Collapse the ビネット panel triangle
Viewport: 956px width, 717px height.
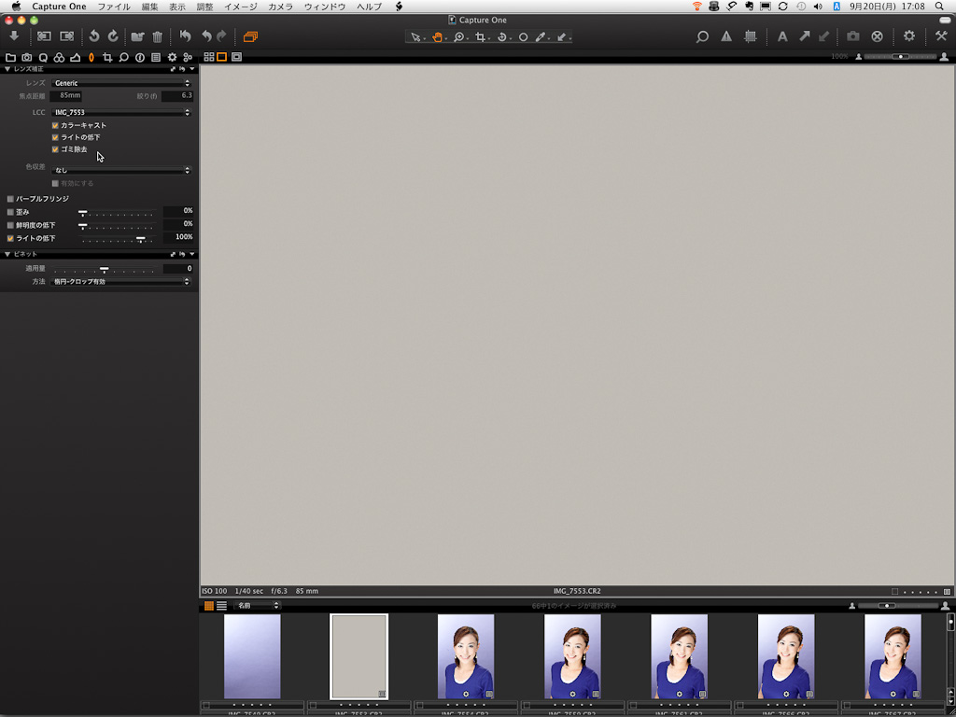coord(7,254)
